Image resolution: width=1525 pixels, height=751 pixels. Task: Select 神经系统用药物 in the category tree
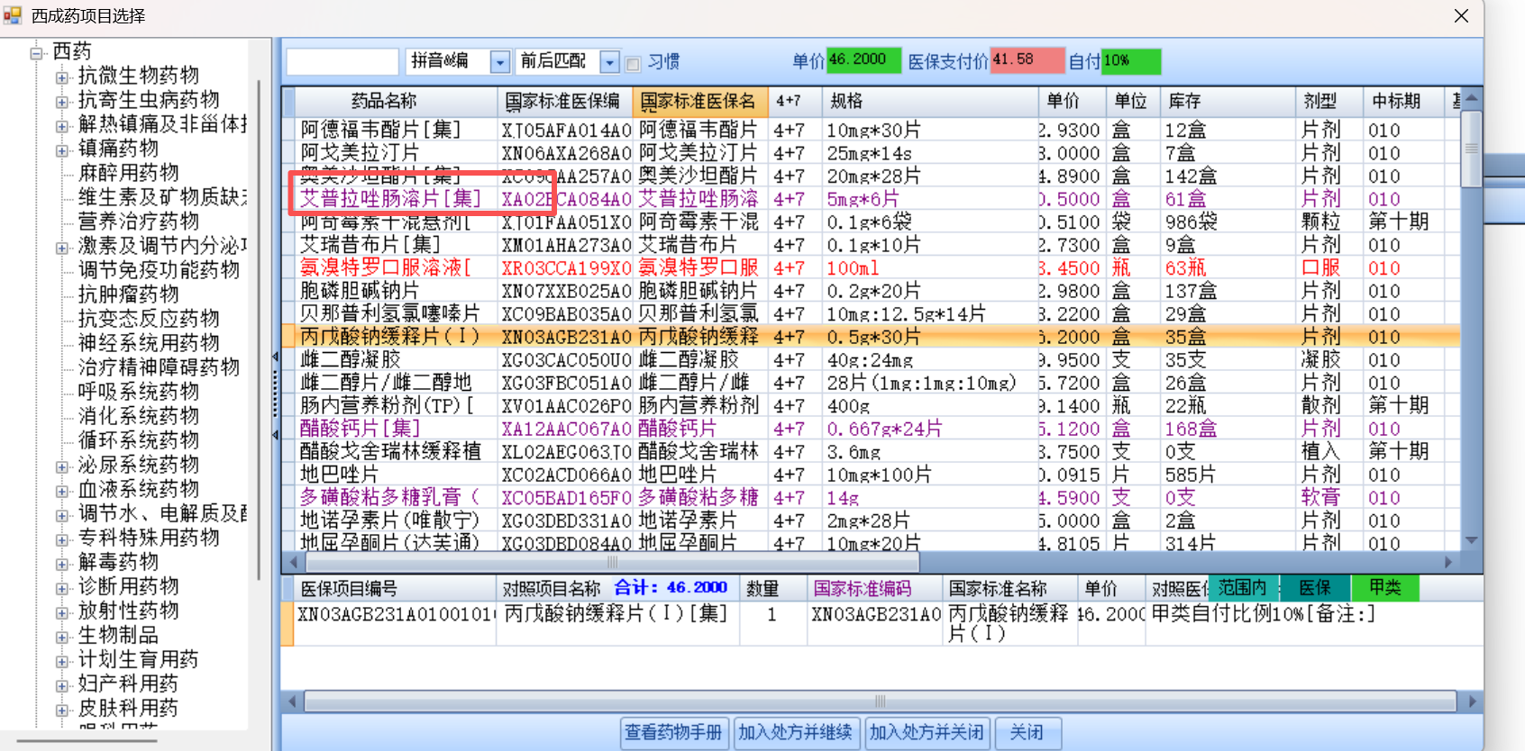[x=148, y=342]
